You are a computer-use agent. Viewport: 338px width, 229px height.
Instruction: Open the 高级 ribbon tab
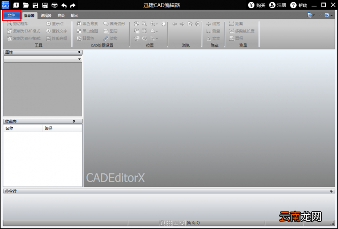click(61, 15)
